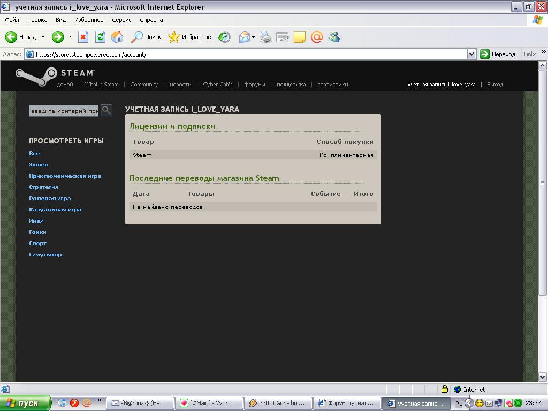This screenshot has width=548, height=411.
Task: Open the Home page icon
Action: coord(117,37)
